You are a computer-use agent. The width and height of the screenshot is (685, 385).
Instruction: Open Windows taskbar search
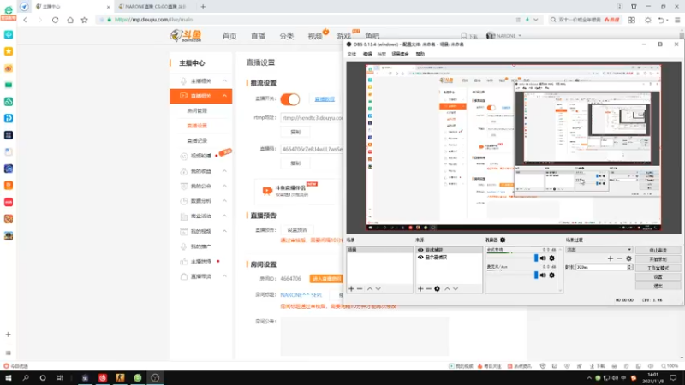(x=26, y=377)
